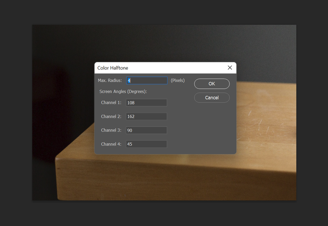
Task: Close the Color Halftone dialog
Action: 230,68
